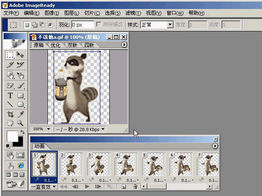Image resolution: width=262 pixels, height=196 pixels.
Task: Rewind to first animation frame
Action: click(x=63, y=187)
